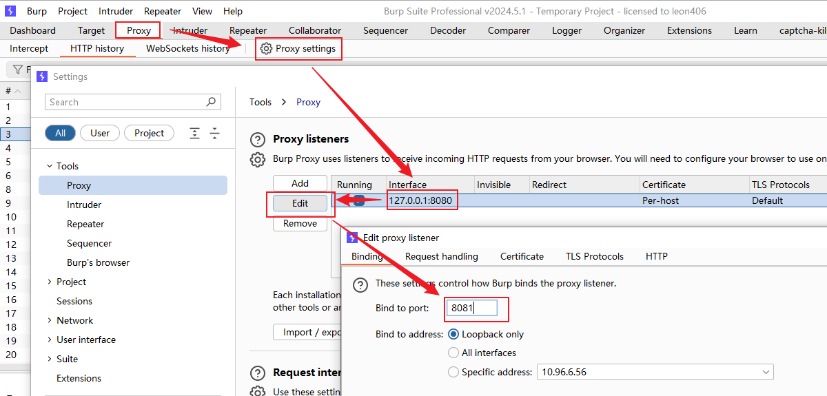827x396 pixels.
Task: Open the TLS Protocols tab in the dialog
Action: click(x=594, y=256)
